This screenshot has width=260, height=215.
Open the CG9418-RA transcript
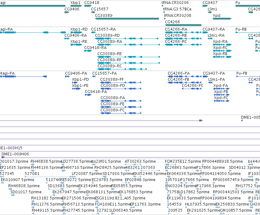click(88, 51)
